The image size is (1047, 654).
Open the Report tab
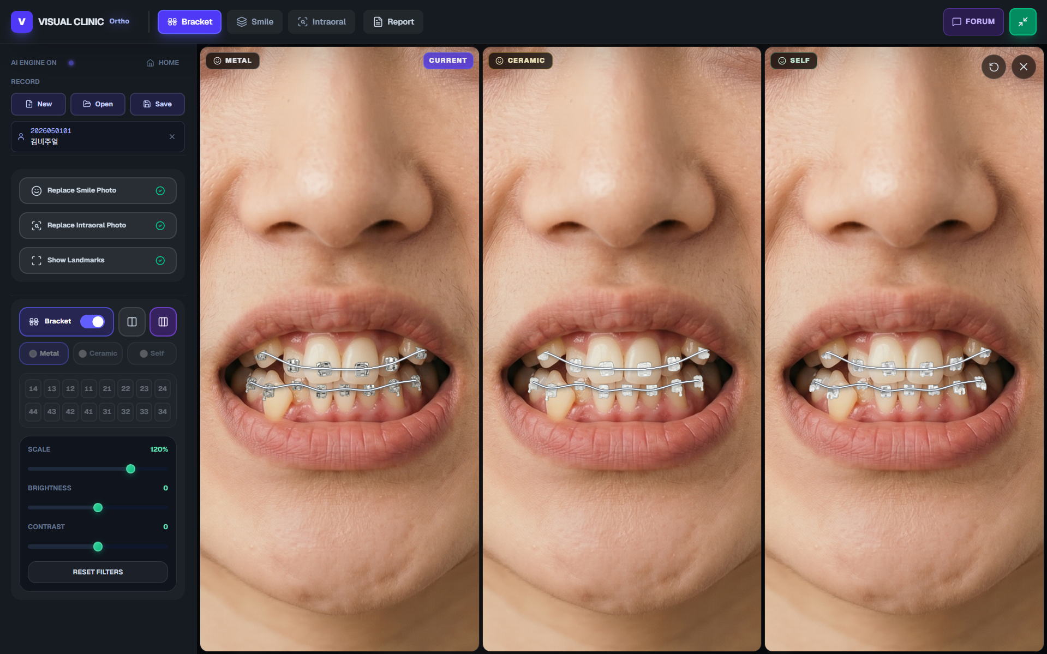click(393, 22)
